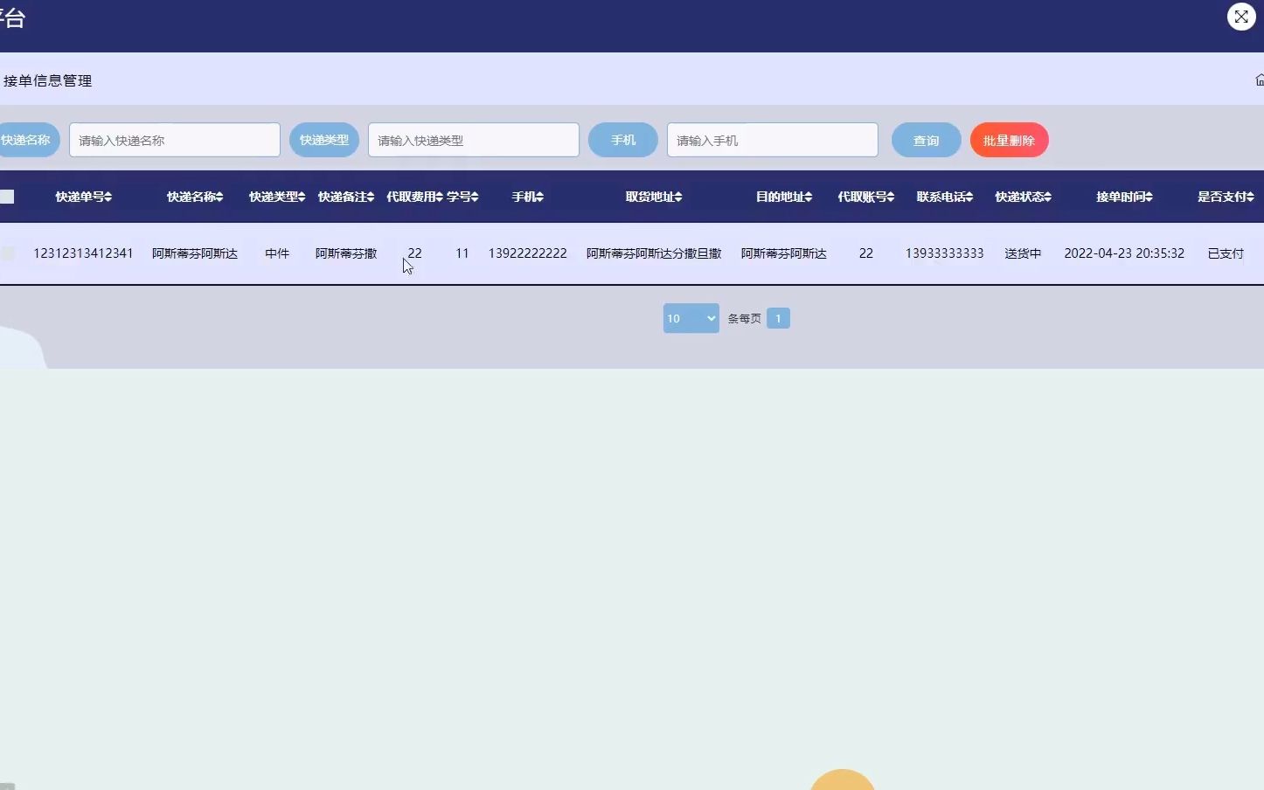The width and height of the screenshot is (1264, 790).
Task: Click the 中件 express type cell
Action: pyautogui.click(x=277, y=253)
